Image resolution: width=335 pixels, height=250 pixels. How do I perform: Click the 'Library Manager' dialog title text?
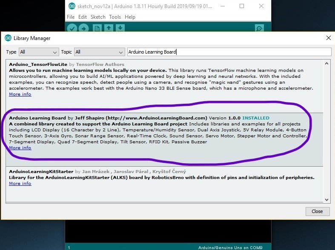click(32, 38)
